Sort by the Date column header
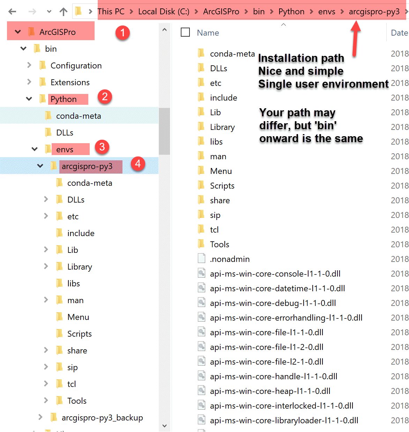 (x=399, y=33)
